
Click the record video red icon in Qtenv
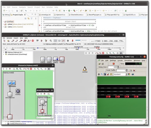point(72,41)
